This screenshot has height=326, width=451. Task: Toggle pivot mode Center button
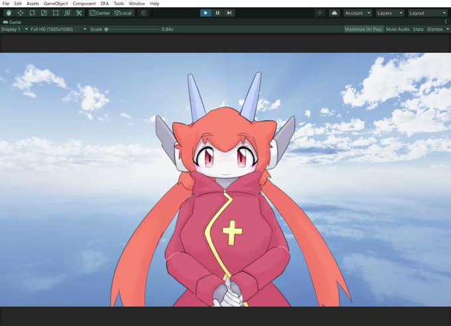point(99,13)
